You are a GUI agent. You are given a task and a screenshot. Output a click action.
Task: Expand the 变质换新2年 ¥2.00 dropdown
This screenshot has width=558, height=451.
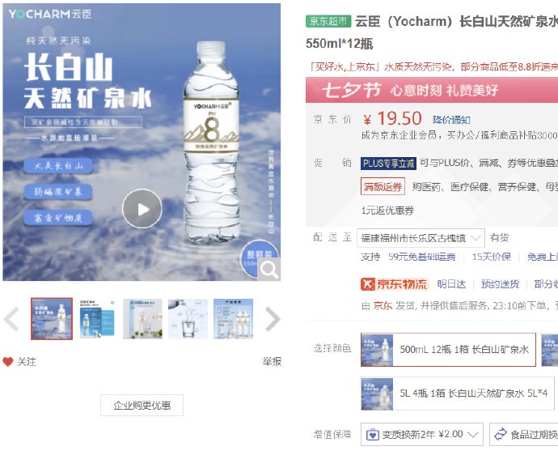(421, 434)
